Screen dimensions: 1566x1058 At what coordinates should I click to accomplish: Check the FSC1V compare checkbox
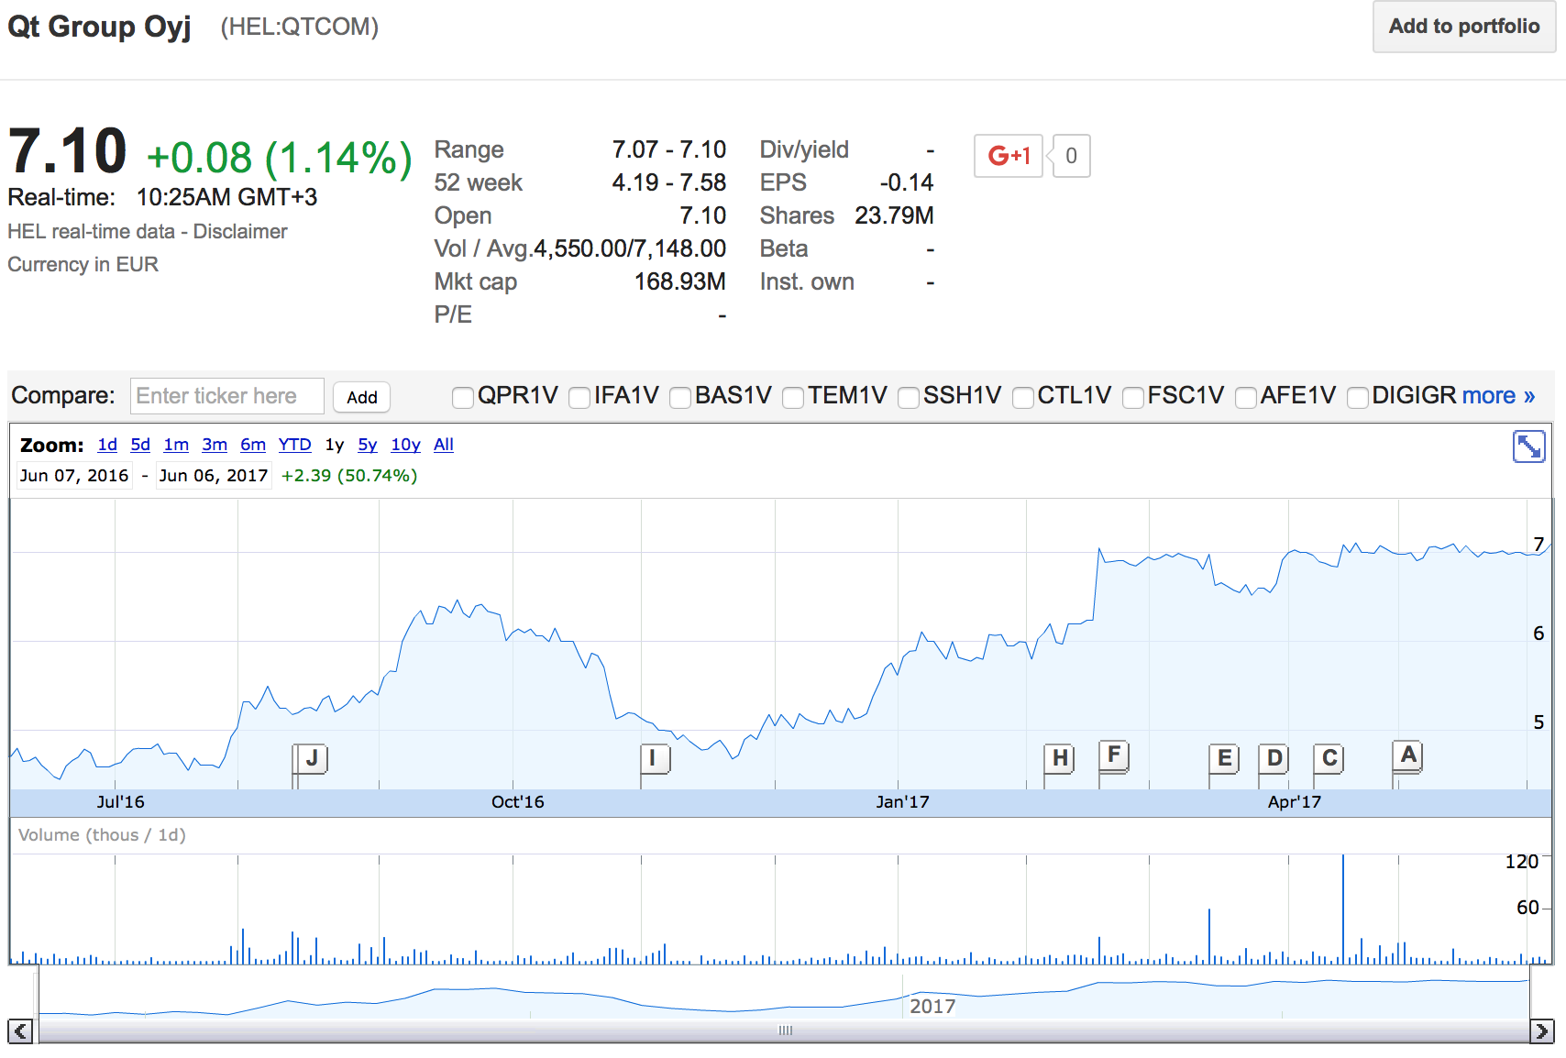tap(1133, 397)
